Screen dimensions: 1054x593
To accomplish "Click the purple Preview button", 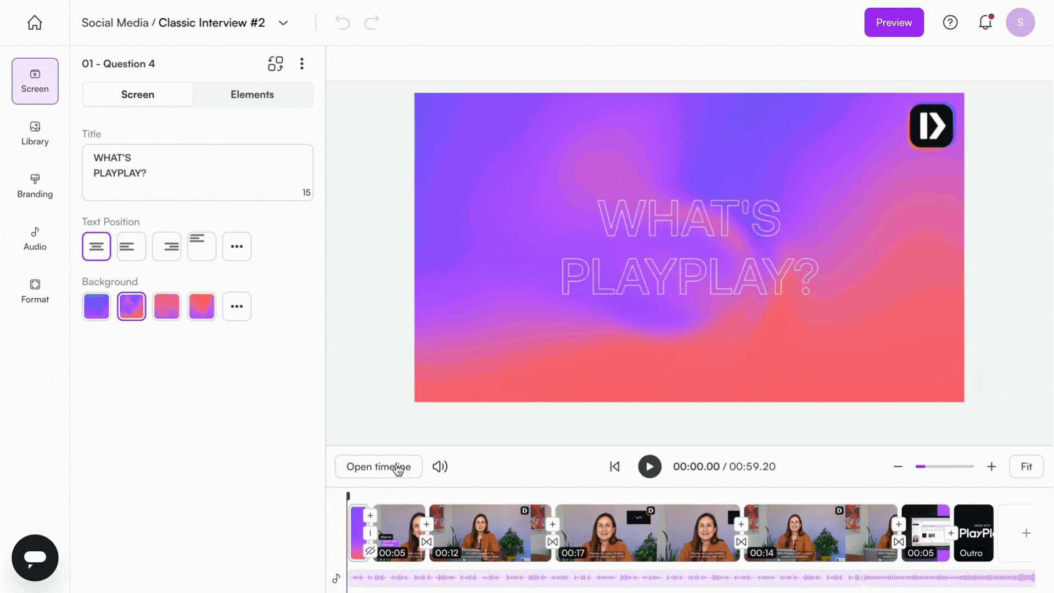I will 894,23.
